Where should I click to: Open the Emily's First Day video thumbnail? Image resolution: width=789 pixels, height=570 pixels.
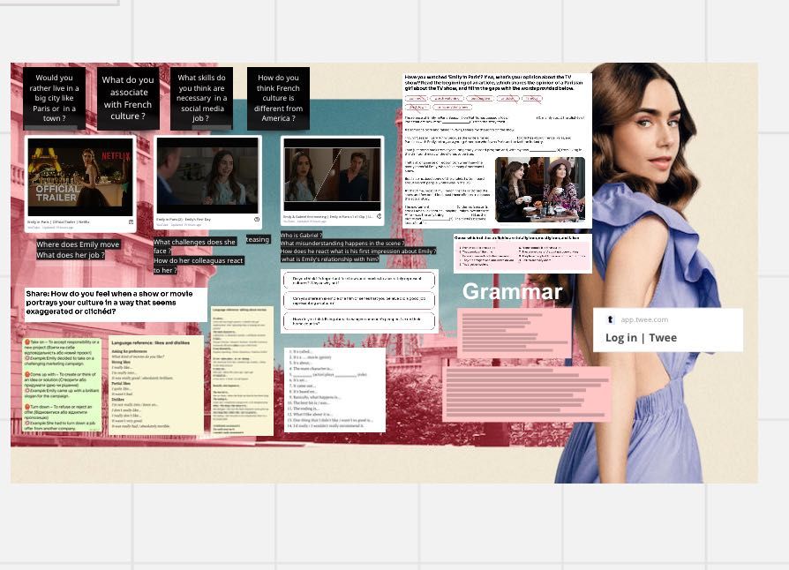click(x=207, y=176)
